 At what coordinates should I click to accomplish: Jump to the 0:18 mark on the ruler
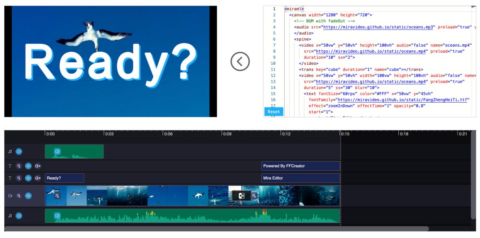coord(404,134)
